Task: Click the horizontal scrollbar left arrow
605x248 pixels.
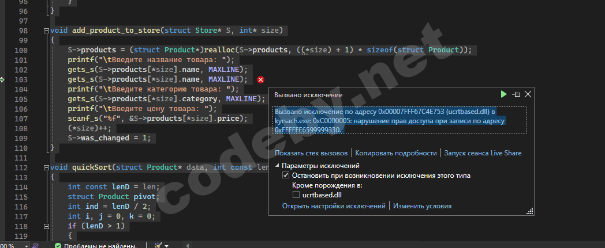Action: tap(188, 246)
